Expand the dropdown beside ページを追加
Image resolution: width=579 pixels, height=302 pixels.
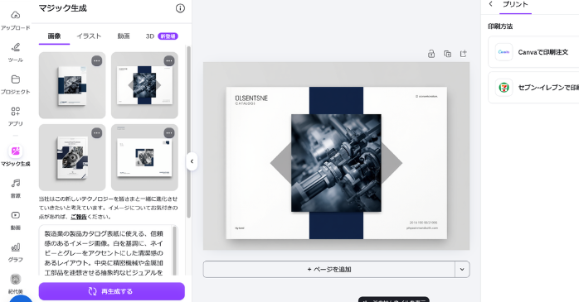(462, 269)
